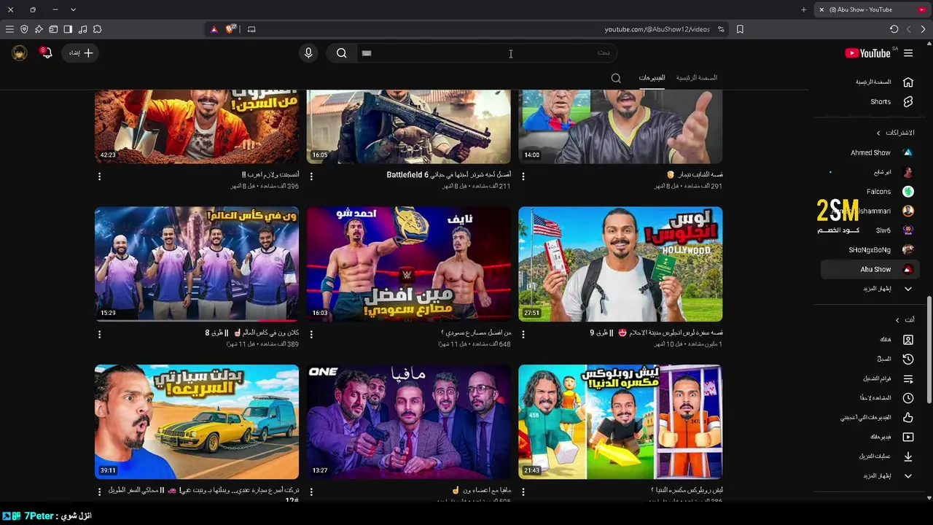Play the Hollywood Los Angeles thumbnail video
This screenshot has width=933, height=525.
tap(620, 264)
